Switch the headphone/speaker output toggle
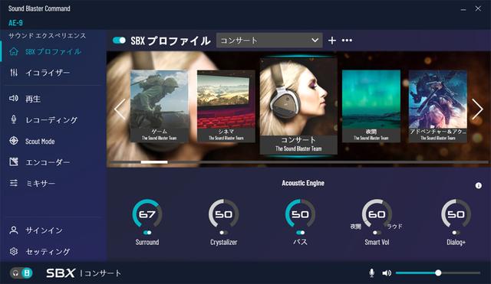 pyautogui.click(x=21, y=273)
